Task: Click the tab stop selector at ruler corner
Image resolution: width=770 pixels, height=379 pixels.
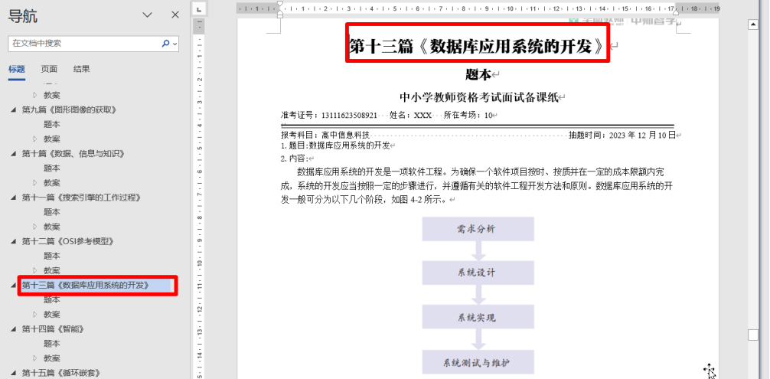Action: click(197, 9)
